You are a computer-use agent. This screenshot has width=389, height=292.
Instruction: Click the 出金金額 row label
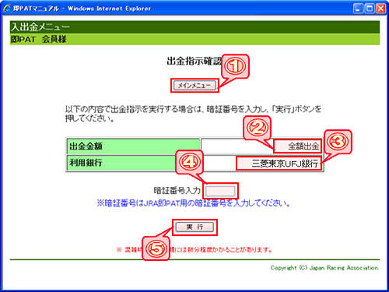tap(133, 146)
